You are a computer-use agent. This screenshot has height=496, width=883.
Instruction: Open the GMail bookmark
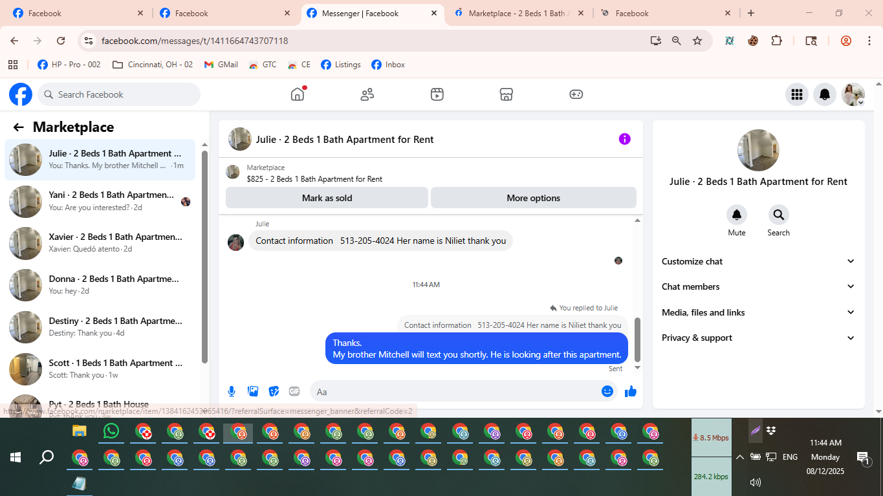pyautogui.click(x=221, y=65)
